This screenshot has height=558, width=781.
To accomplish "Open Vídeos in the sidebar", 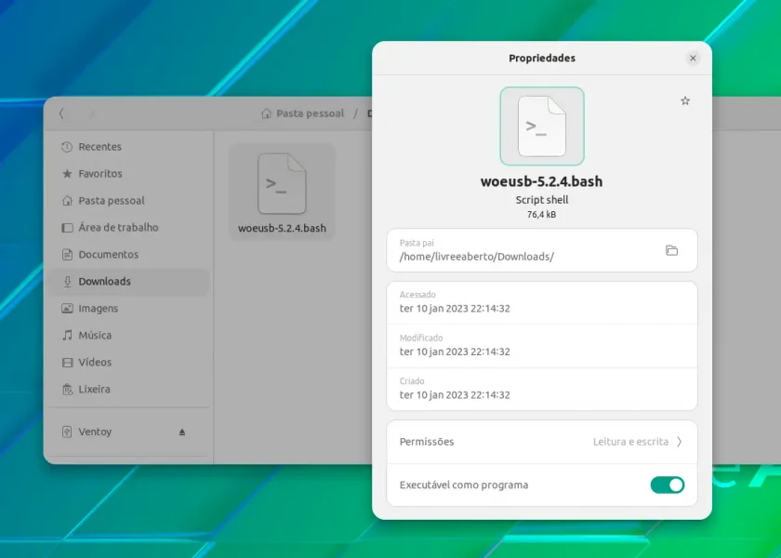I will click(129, 362).
